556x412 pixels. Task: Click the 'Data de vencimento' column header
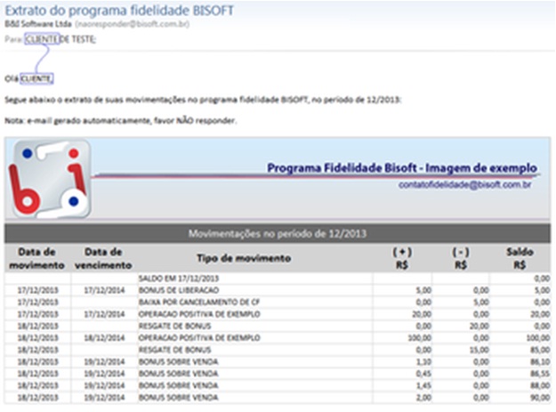pos(103,258)
